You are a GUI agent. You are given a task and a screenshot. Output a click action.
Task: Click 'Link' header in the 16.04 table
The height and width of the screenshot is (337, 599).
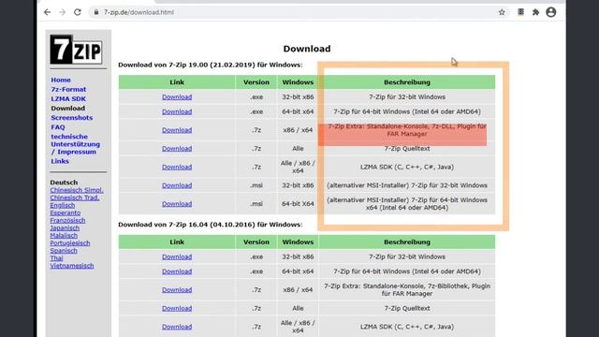pos(177,242)
